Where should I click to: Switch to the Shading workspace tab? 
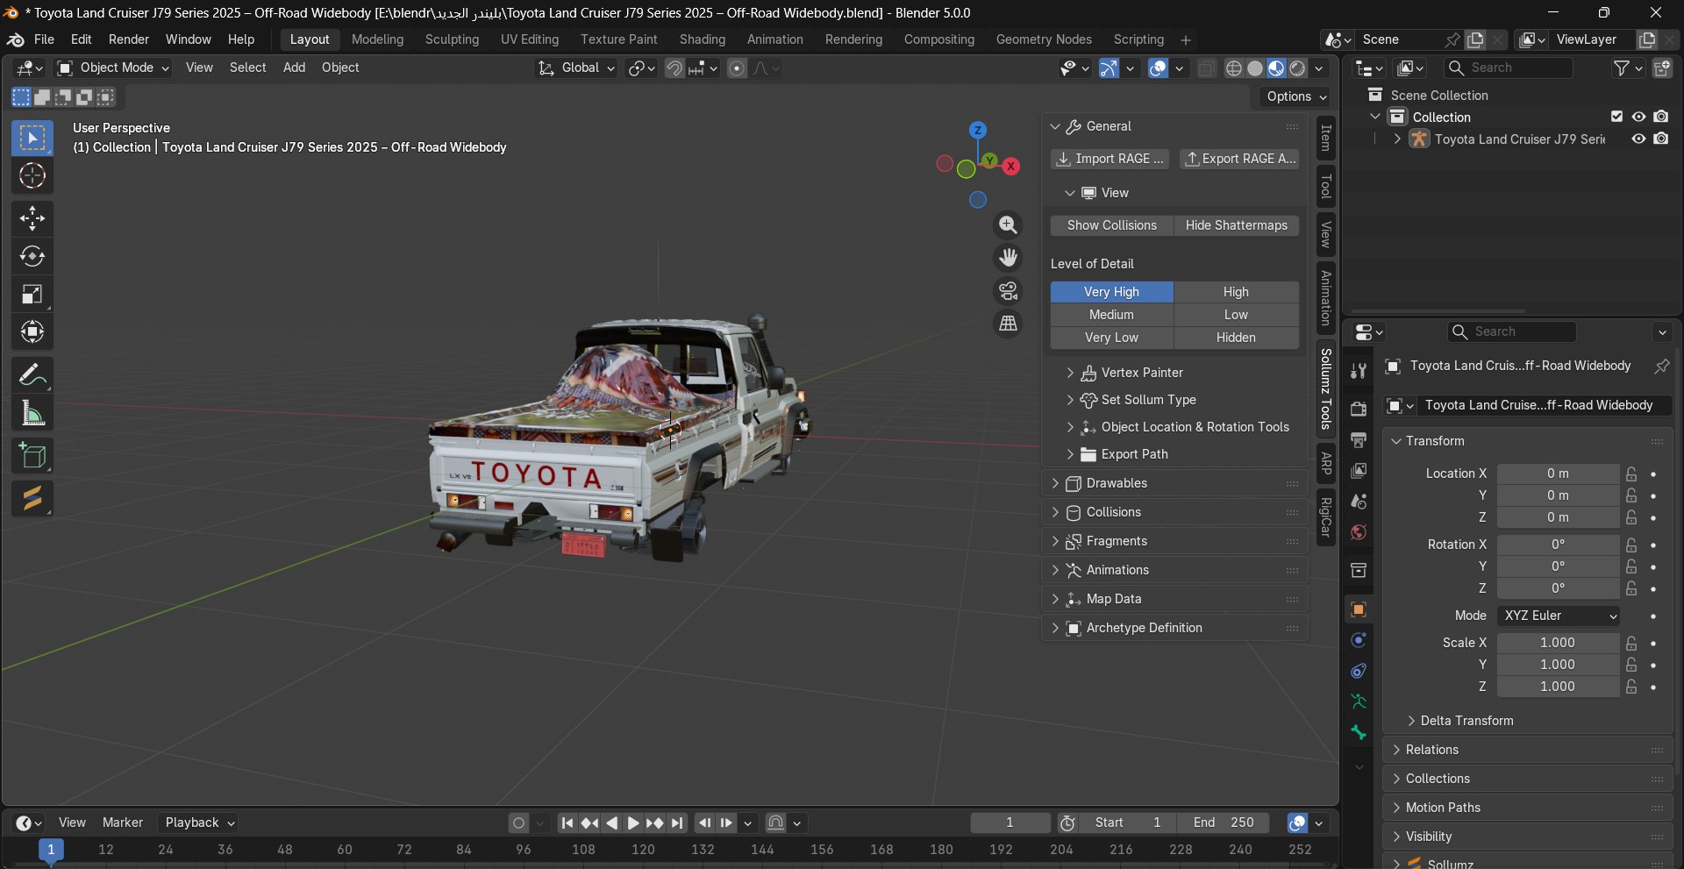(x=703, y=39)
